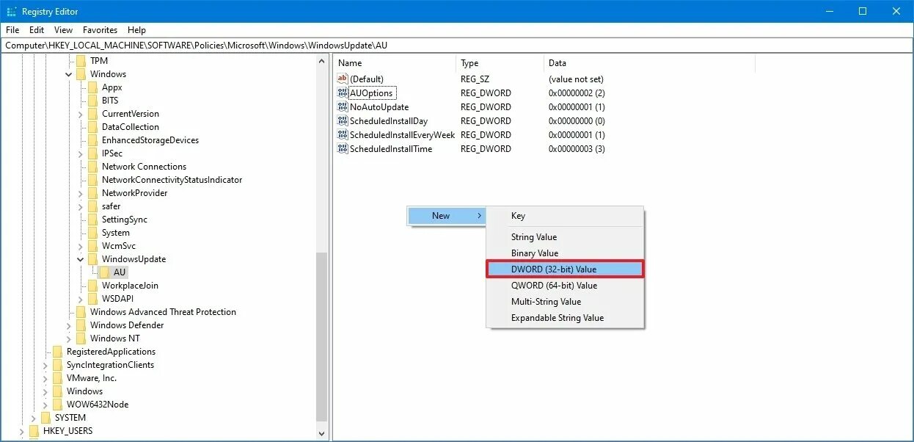Viewport: 914px width, 442px height.
Task: Click the tree pane scroll up arrow
Action: (323, 61)
